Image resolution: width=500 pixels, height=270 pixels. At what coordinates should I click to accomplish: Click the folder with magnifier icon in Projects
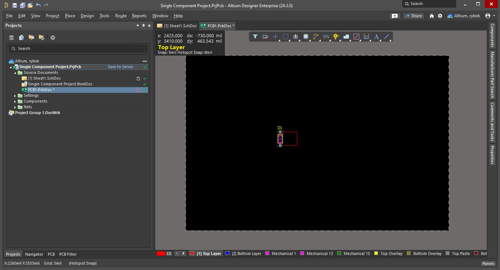click(x=32, y=38)
